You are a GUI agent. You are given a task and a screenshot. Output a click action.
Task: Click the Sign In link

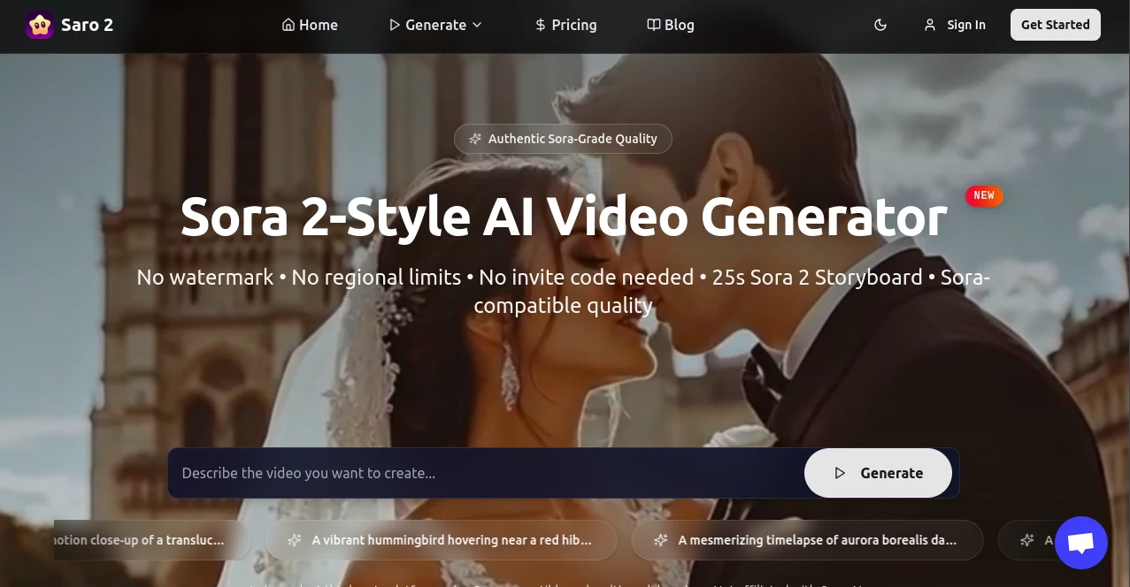point(966,25)
